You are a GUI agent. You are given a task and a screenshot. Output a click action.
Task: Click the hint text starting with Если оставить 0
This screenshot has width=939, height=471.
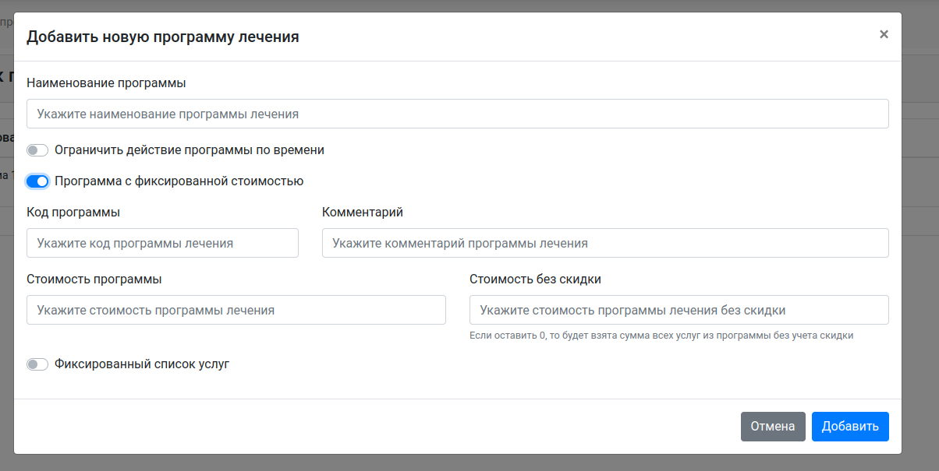click(661, 336)
